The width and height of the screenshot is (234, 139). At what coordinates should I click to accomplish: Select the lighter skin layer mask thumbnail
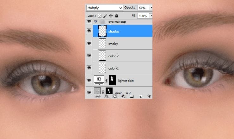coord(112,80)
